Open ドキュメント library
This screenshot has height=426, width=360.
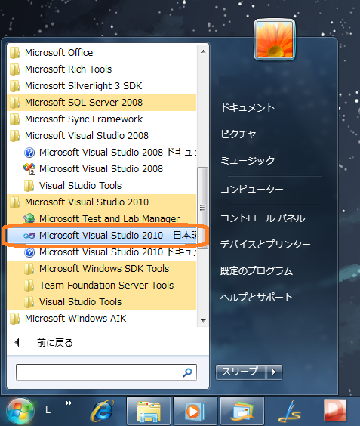[x=248, y=108]
